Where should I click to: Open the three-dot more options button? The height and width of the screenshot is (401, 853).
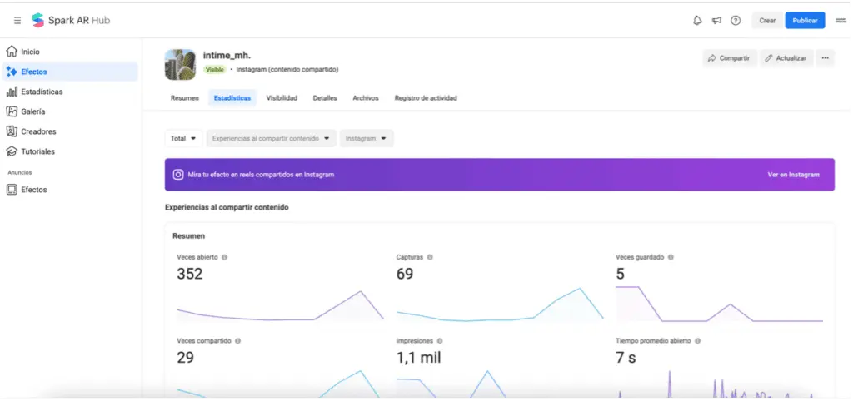tap(826, 58)
